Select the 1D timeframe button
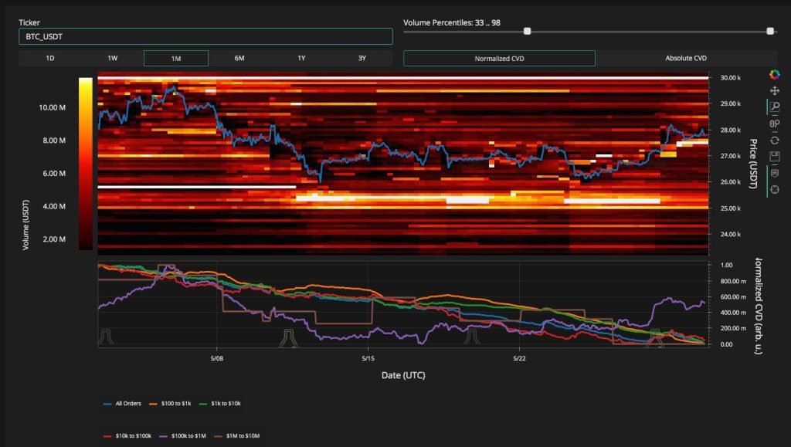791x447 pixels. point(50,57)
